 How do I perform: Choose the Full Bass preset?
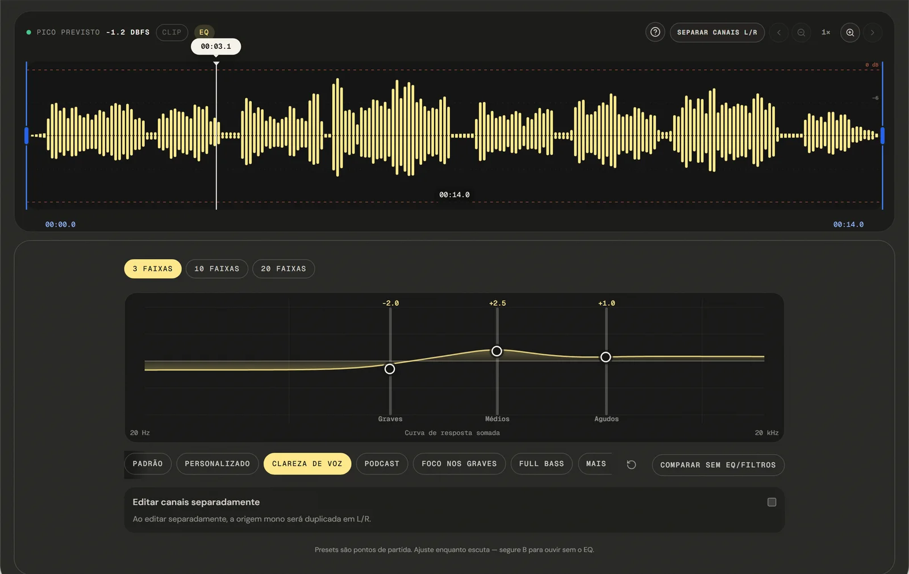541,464
